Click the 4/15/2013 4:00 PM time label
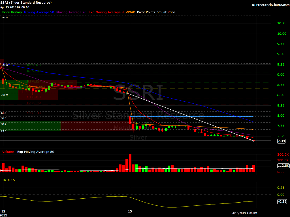290x217 pixels. pyautogui.click(x=245, y=213)
